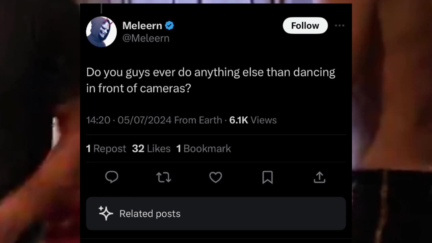View the 1 Repost list
432x243 pixels.
point(106,148)
